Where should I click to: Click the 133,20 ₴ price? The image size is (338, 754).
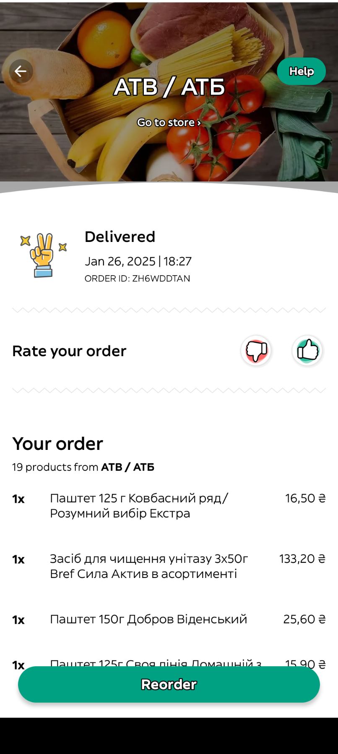tap(302, 559)
